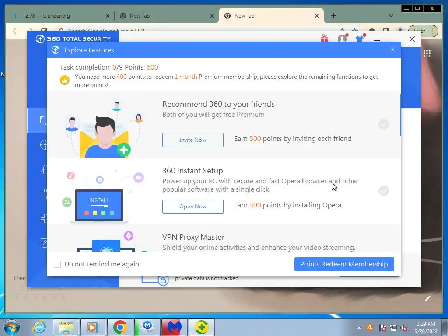
Task: Click Recommend 360 to your friends heading
Action: [x=218, y=104]
